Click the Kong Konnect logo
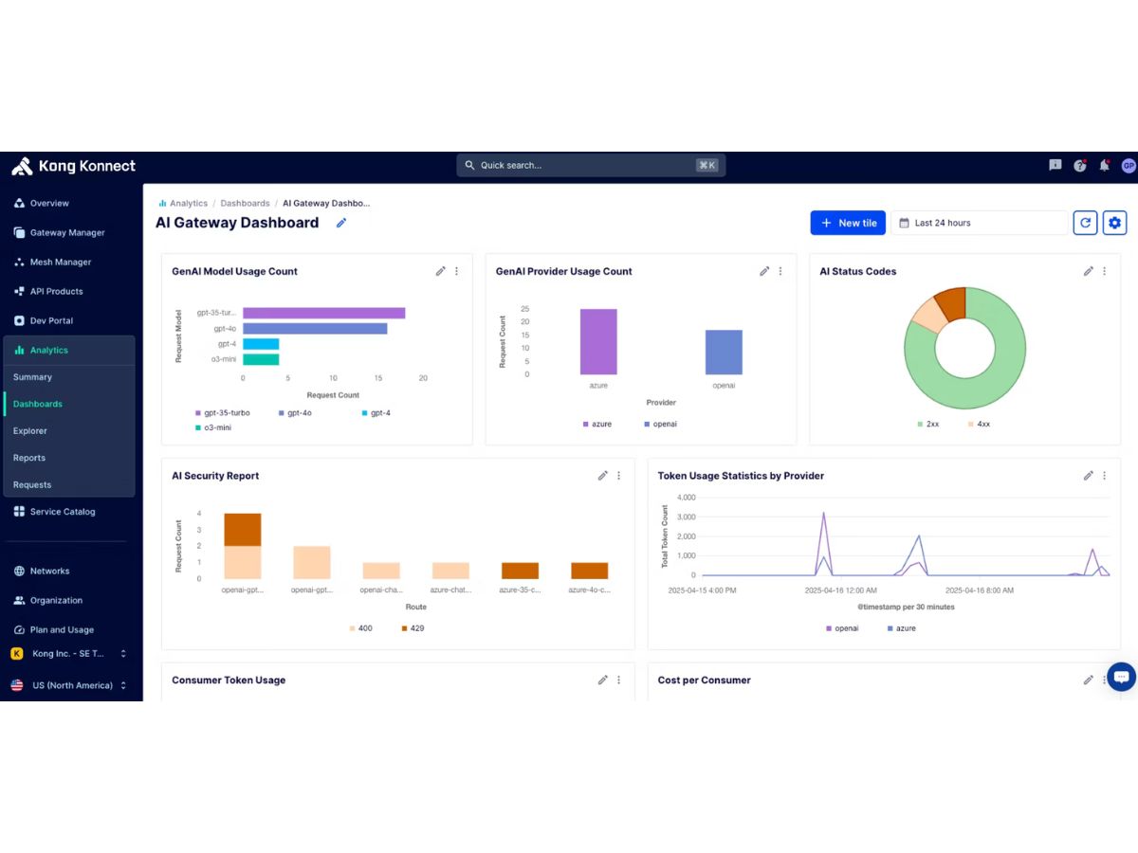This screenshot has width=1138, height=853. 73,166
